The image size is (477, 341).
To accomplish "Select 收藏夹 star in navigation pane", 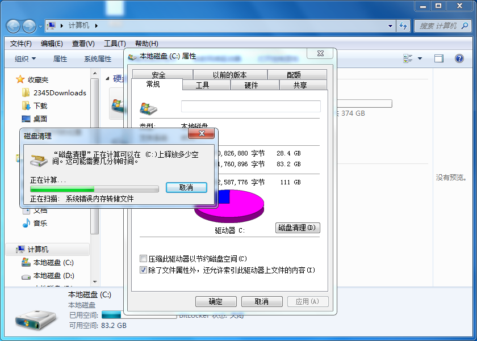I will point(20,79).
